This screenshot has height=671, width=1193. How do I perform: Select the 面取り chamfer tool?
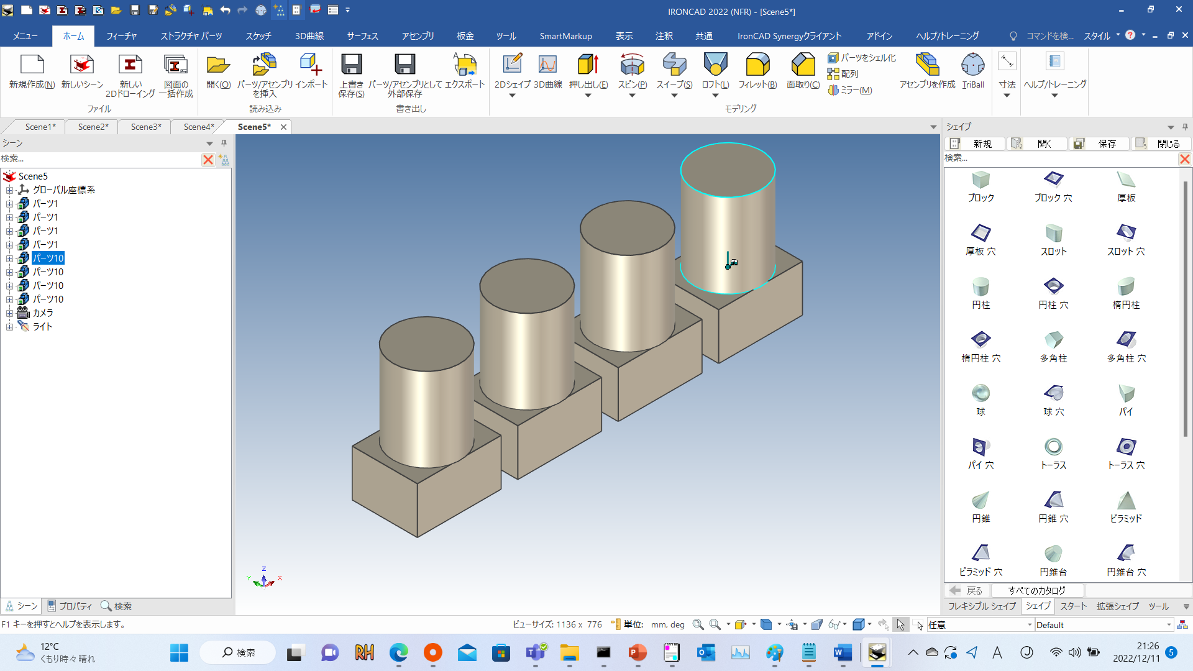point(802,68)
